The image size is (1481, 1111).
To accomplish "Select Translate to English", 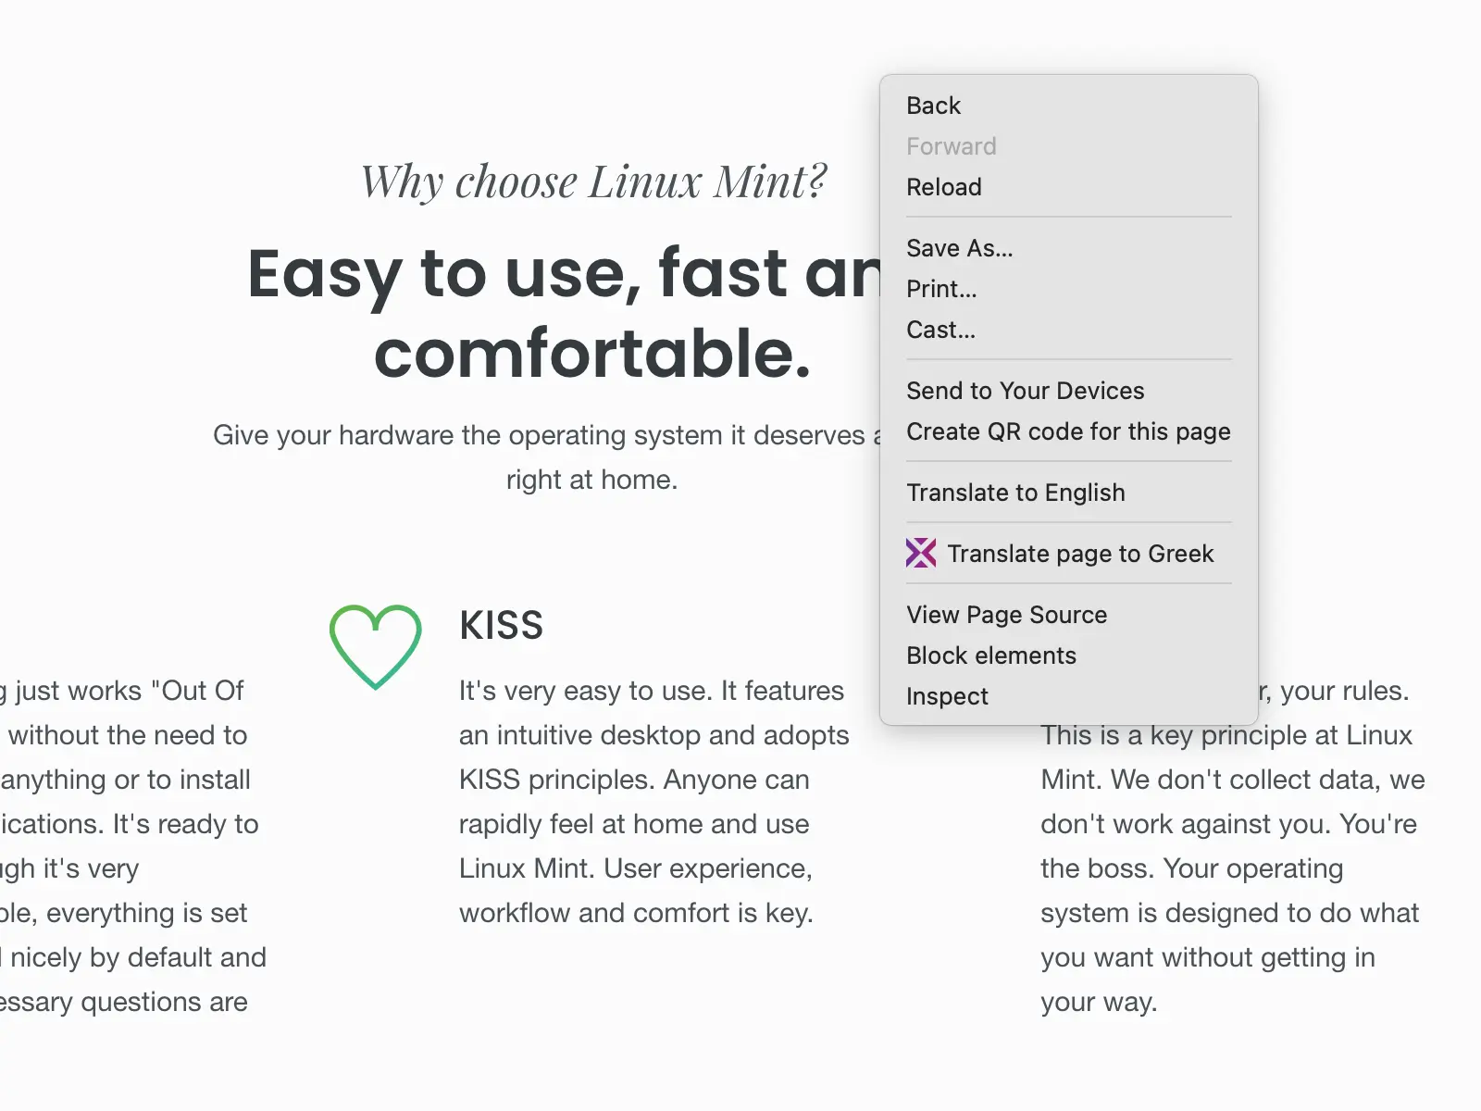I will [1015, 493].
